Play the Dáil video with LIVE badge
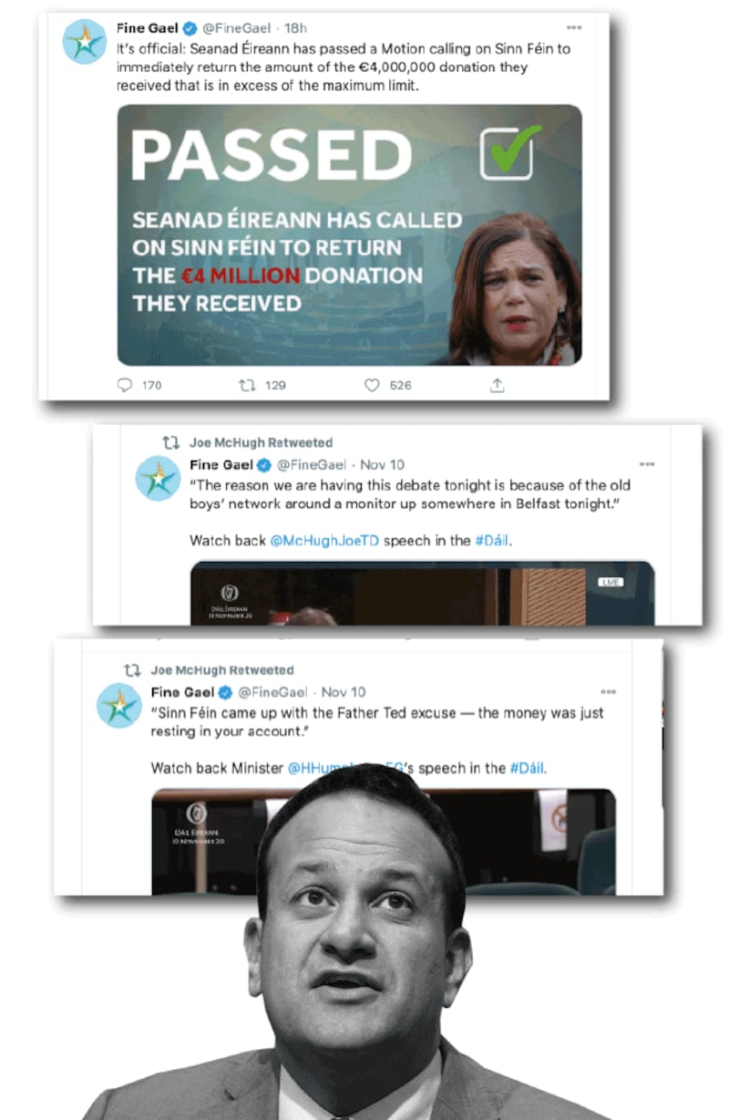Image resolution: width=729 pixels, height=1120 pixels. click(422, 593)
